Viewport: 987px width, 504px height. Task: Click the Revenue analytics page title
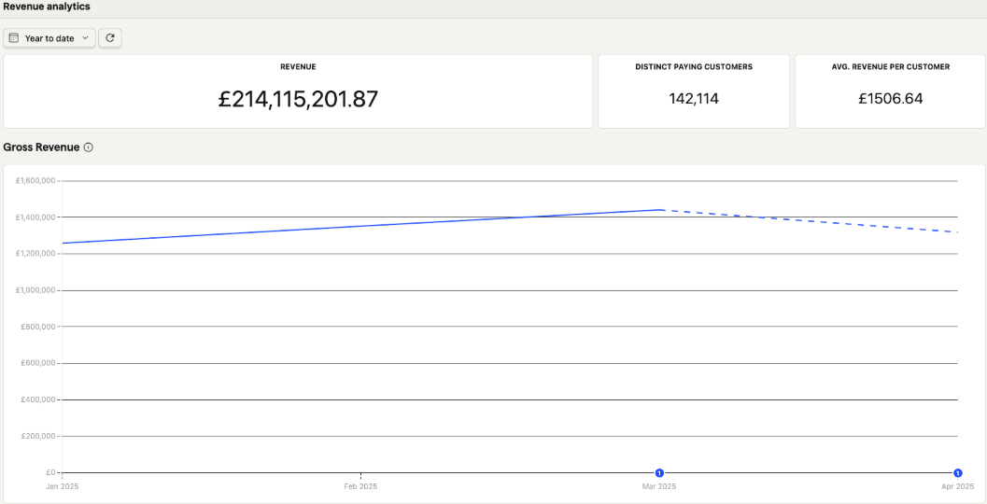[x=47, y=7]
